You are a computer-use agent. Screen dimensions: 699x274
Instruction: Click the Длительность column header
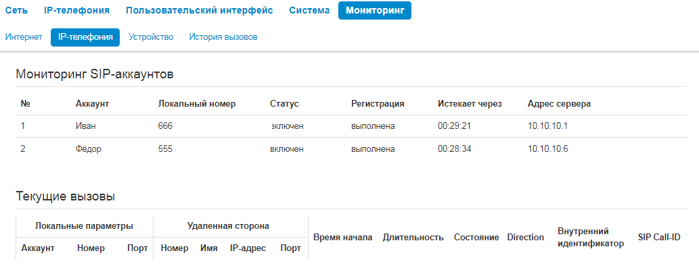pos(413,238)
